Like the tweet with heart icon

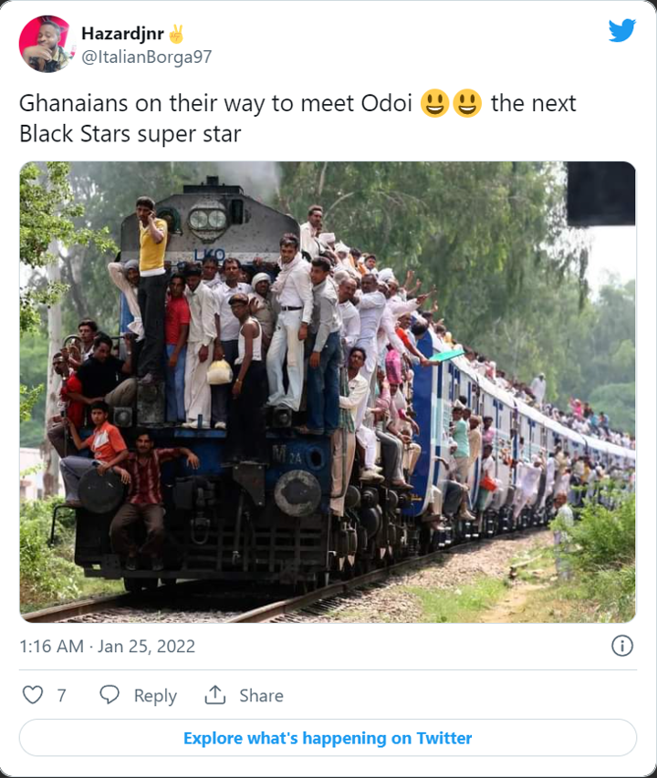(33, 695)
